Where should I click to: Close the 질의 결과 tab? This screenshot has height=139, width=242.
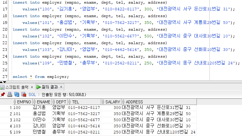click(61, 87)
